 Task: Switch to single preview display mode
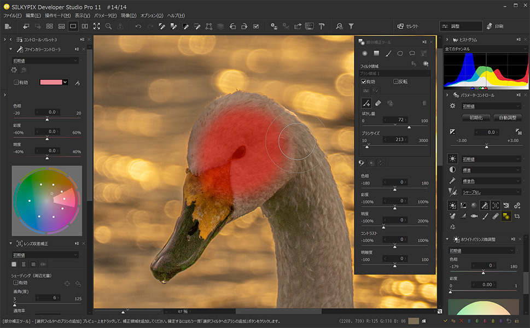pyautogui.click(x=73, y=26)
